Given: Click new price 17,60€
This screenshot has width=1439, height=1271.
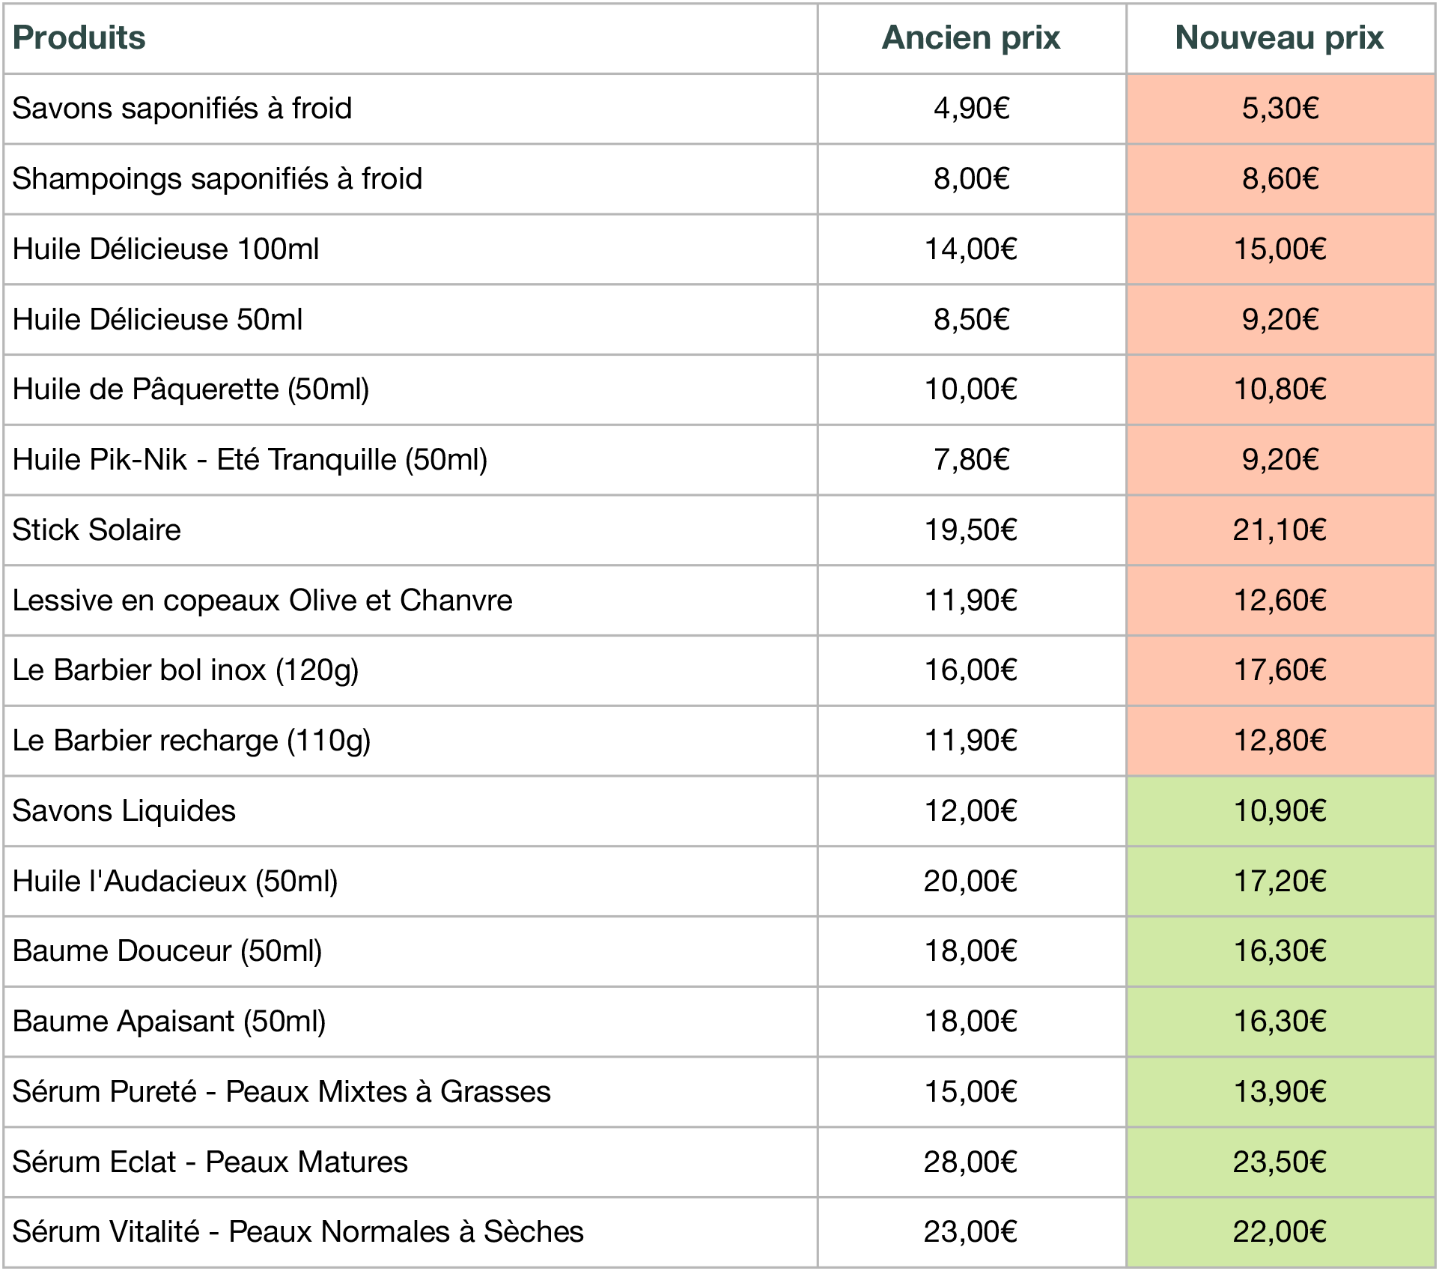Looking at the screenshot, I should point(1280,670).
